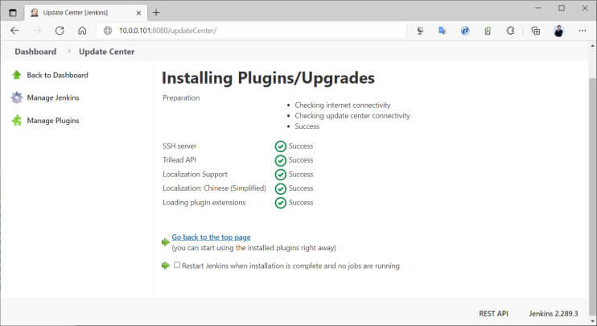Click the Localization Support plugin name

[195, 174]
